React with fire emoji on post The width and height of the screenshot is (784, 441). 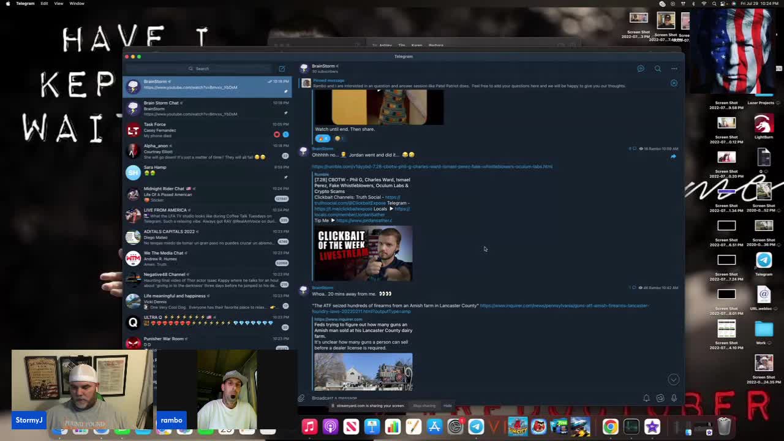click(322, 138)
